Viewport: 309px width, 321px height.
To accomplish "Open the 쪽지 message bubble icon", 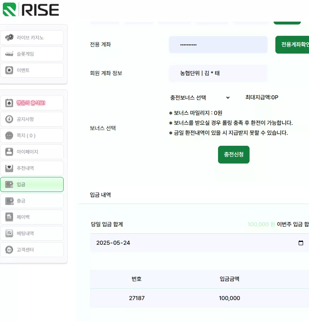I will pos(9,135).
